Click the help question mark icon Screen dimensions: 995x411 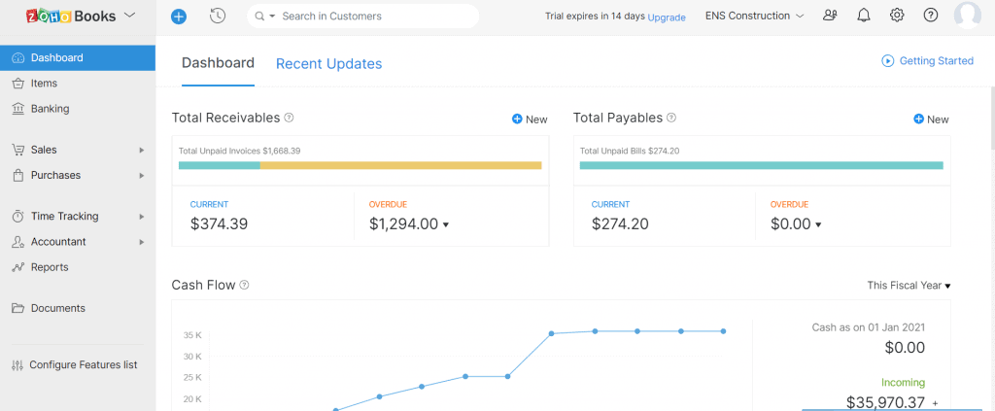coord(930,16)
